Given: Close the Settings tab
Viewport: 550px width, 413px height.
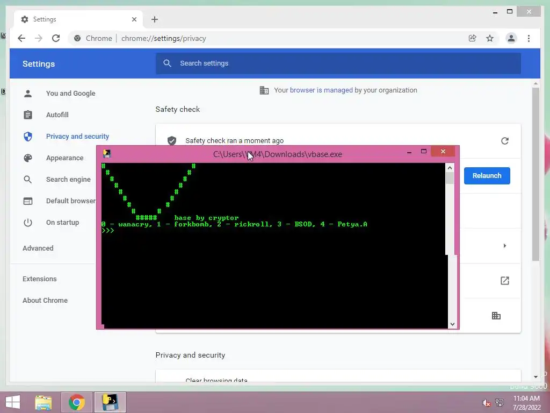Looking at the screenshot, I should tap(134, 19).
